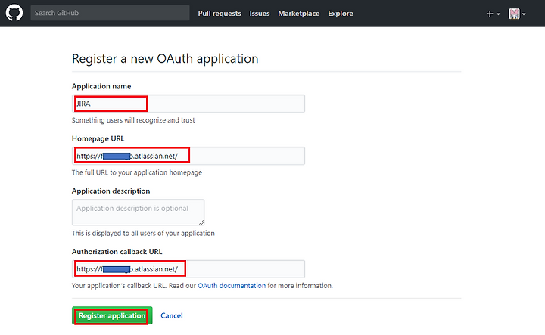
Task: Click the 'Application description' label
Action: 111,191
